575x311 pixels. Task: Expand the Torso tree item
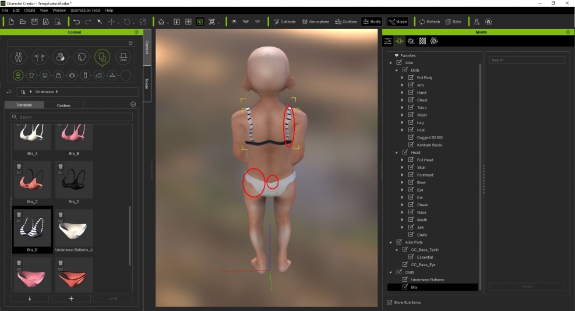pyautogui.click(x=402, y=108)
